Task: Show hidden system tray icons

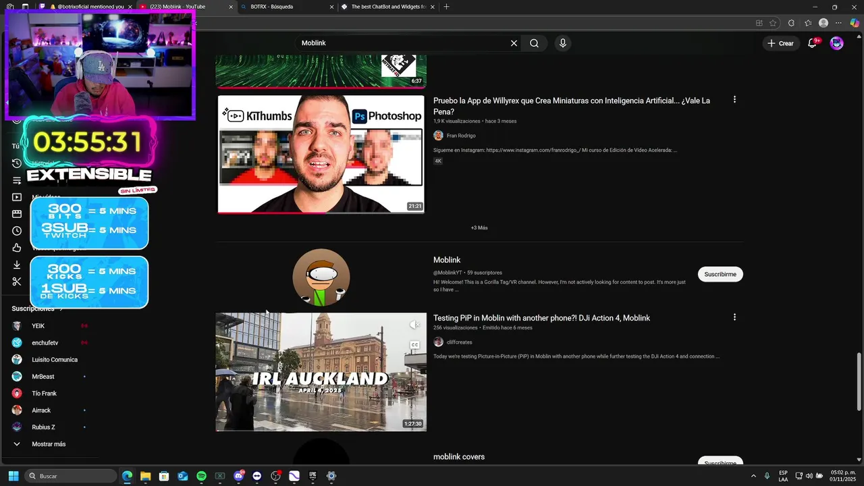Action: click(x=753, y=476)
